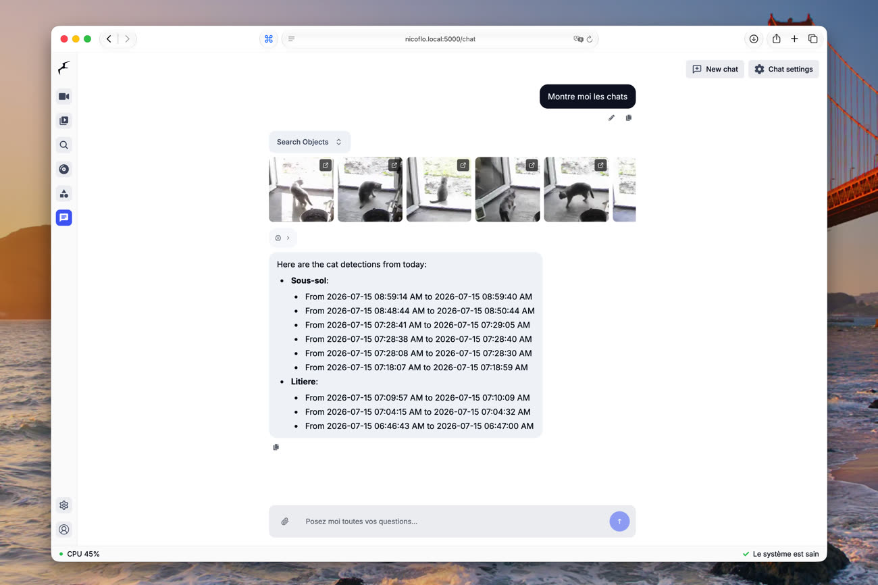Click the translate icon in address bar
Viewport: 878px width, 585px height.
(578, 39)
